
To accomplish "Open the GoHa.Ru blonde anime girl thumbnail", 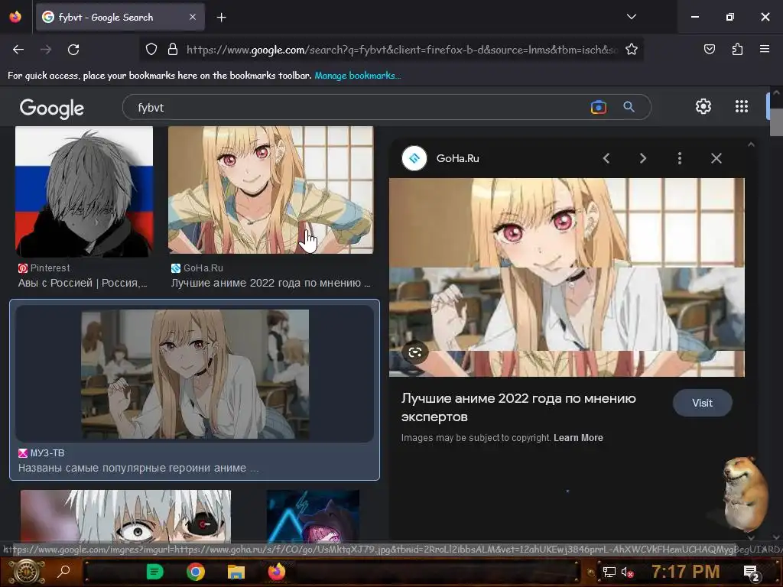I will click(270, 190).
